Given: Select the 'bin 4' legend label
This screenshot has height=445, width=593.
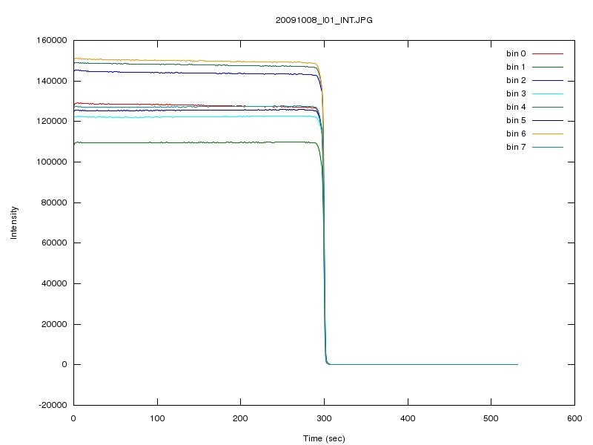Looking at the screenshot, I should pyautogui.click(x=516, y=107).
